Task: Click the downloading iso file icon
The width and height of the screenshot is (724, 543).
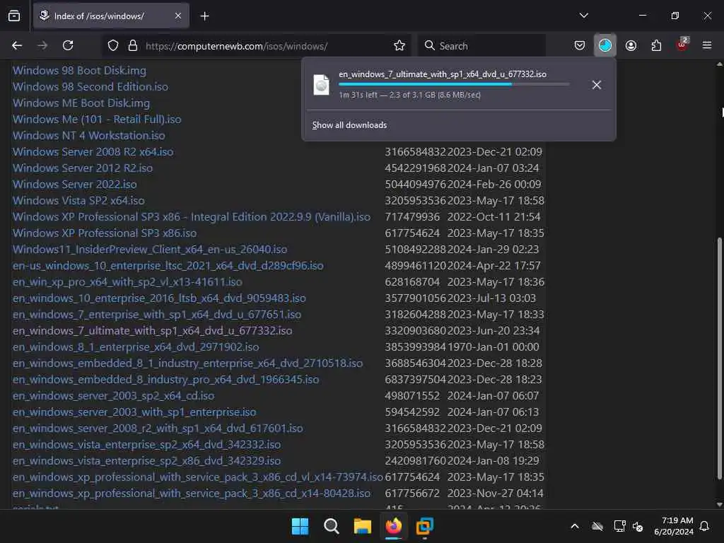Action: 322,85
